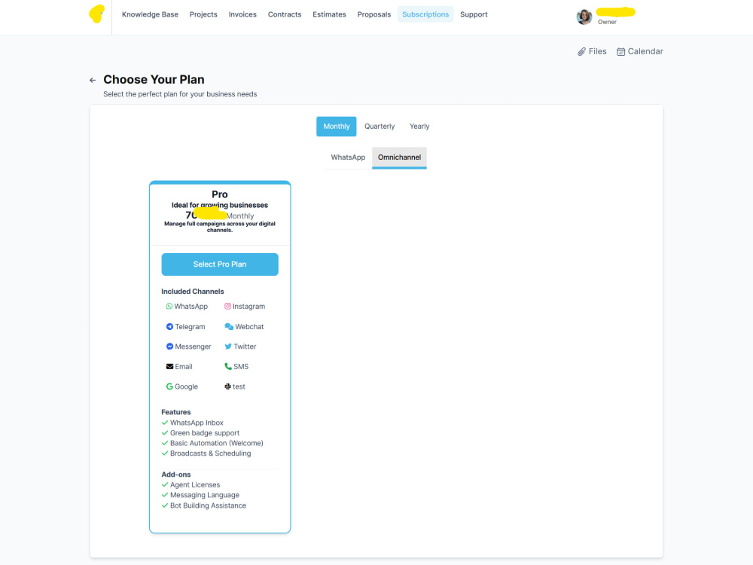Open Subscriptions page
This screenshot has width=753, height=565.
425,14
